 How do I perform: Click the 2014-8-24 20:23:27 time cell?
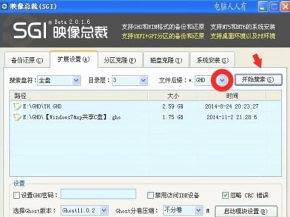(x=232, y=106)
